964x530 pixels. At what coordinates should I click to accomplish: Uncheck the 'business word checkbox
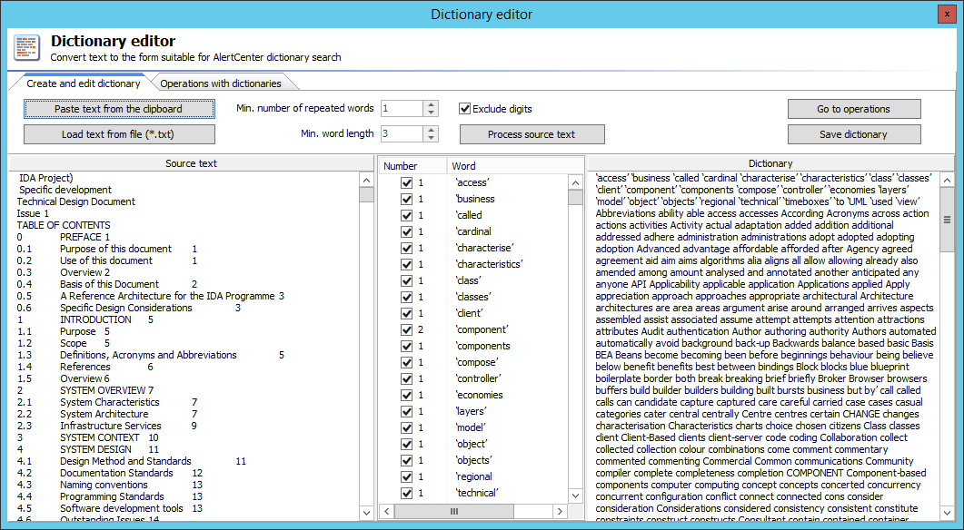coord(406,199)
